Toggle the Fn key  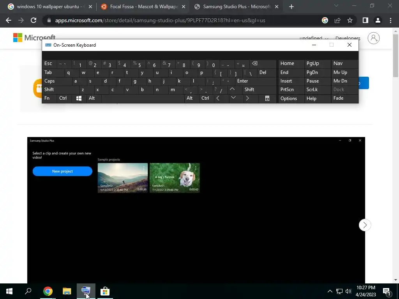(x=49, y=98)
